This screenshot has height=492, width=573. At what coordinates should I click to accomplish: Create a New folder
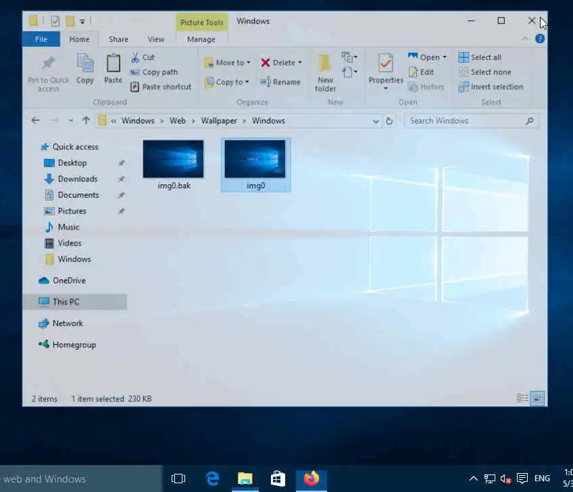[325, 73]
